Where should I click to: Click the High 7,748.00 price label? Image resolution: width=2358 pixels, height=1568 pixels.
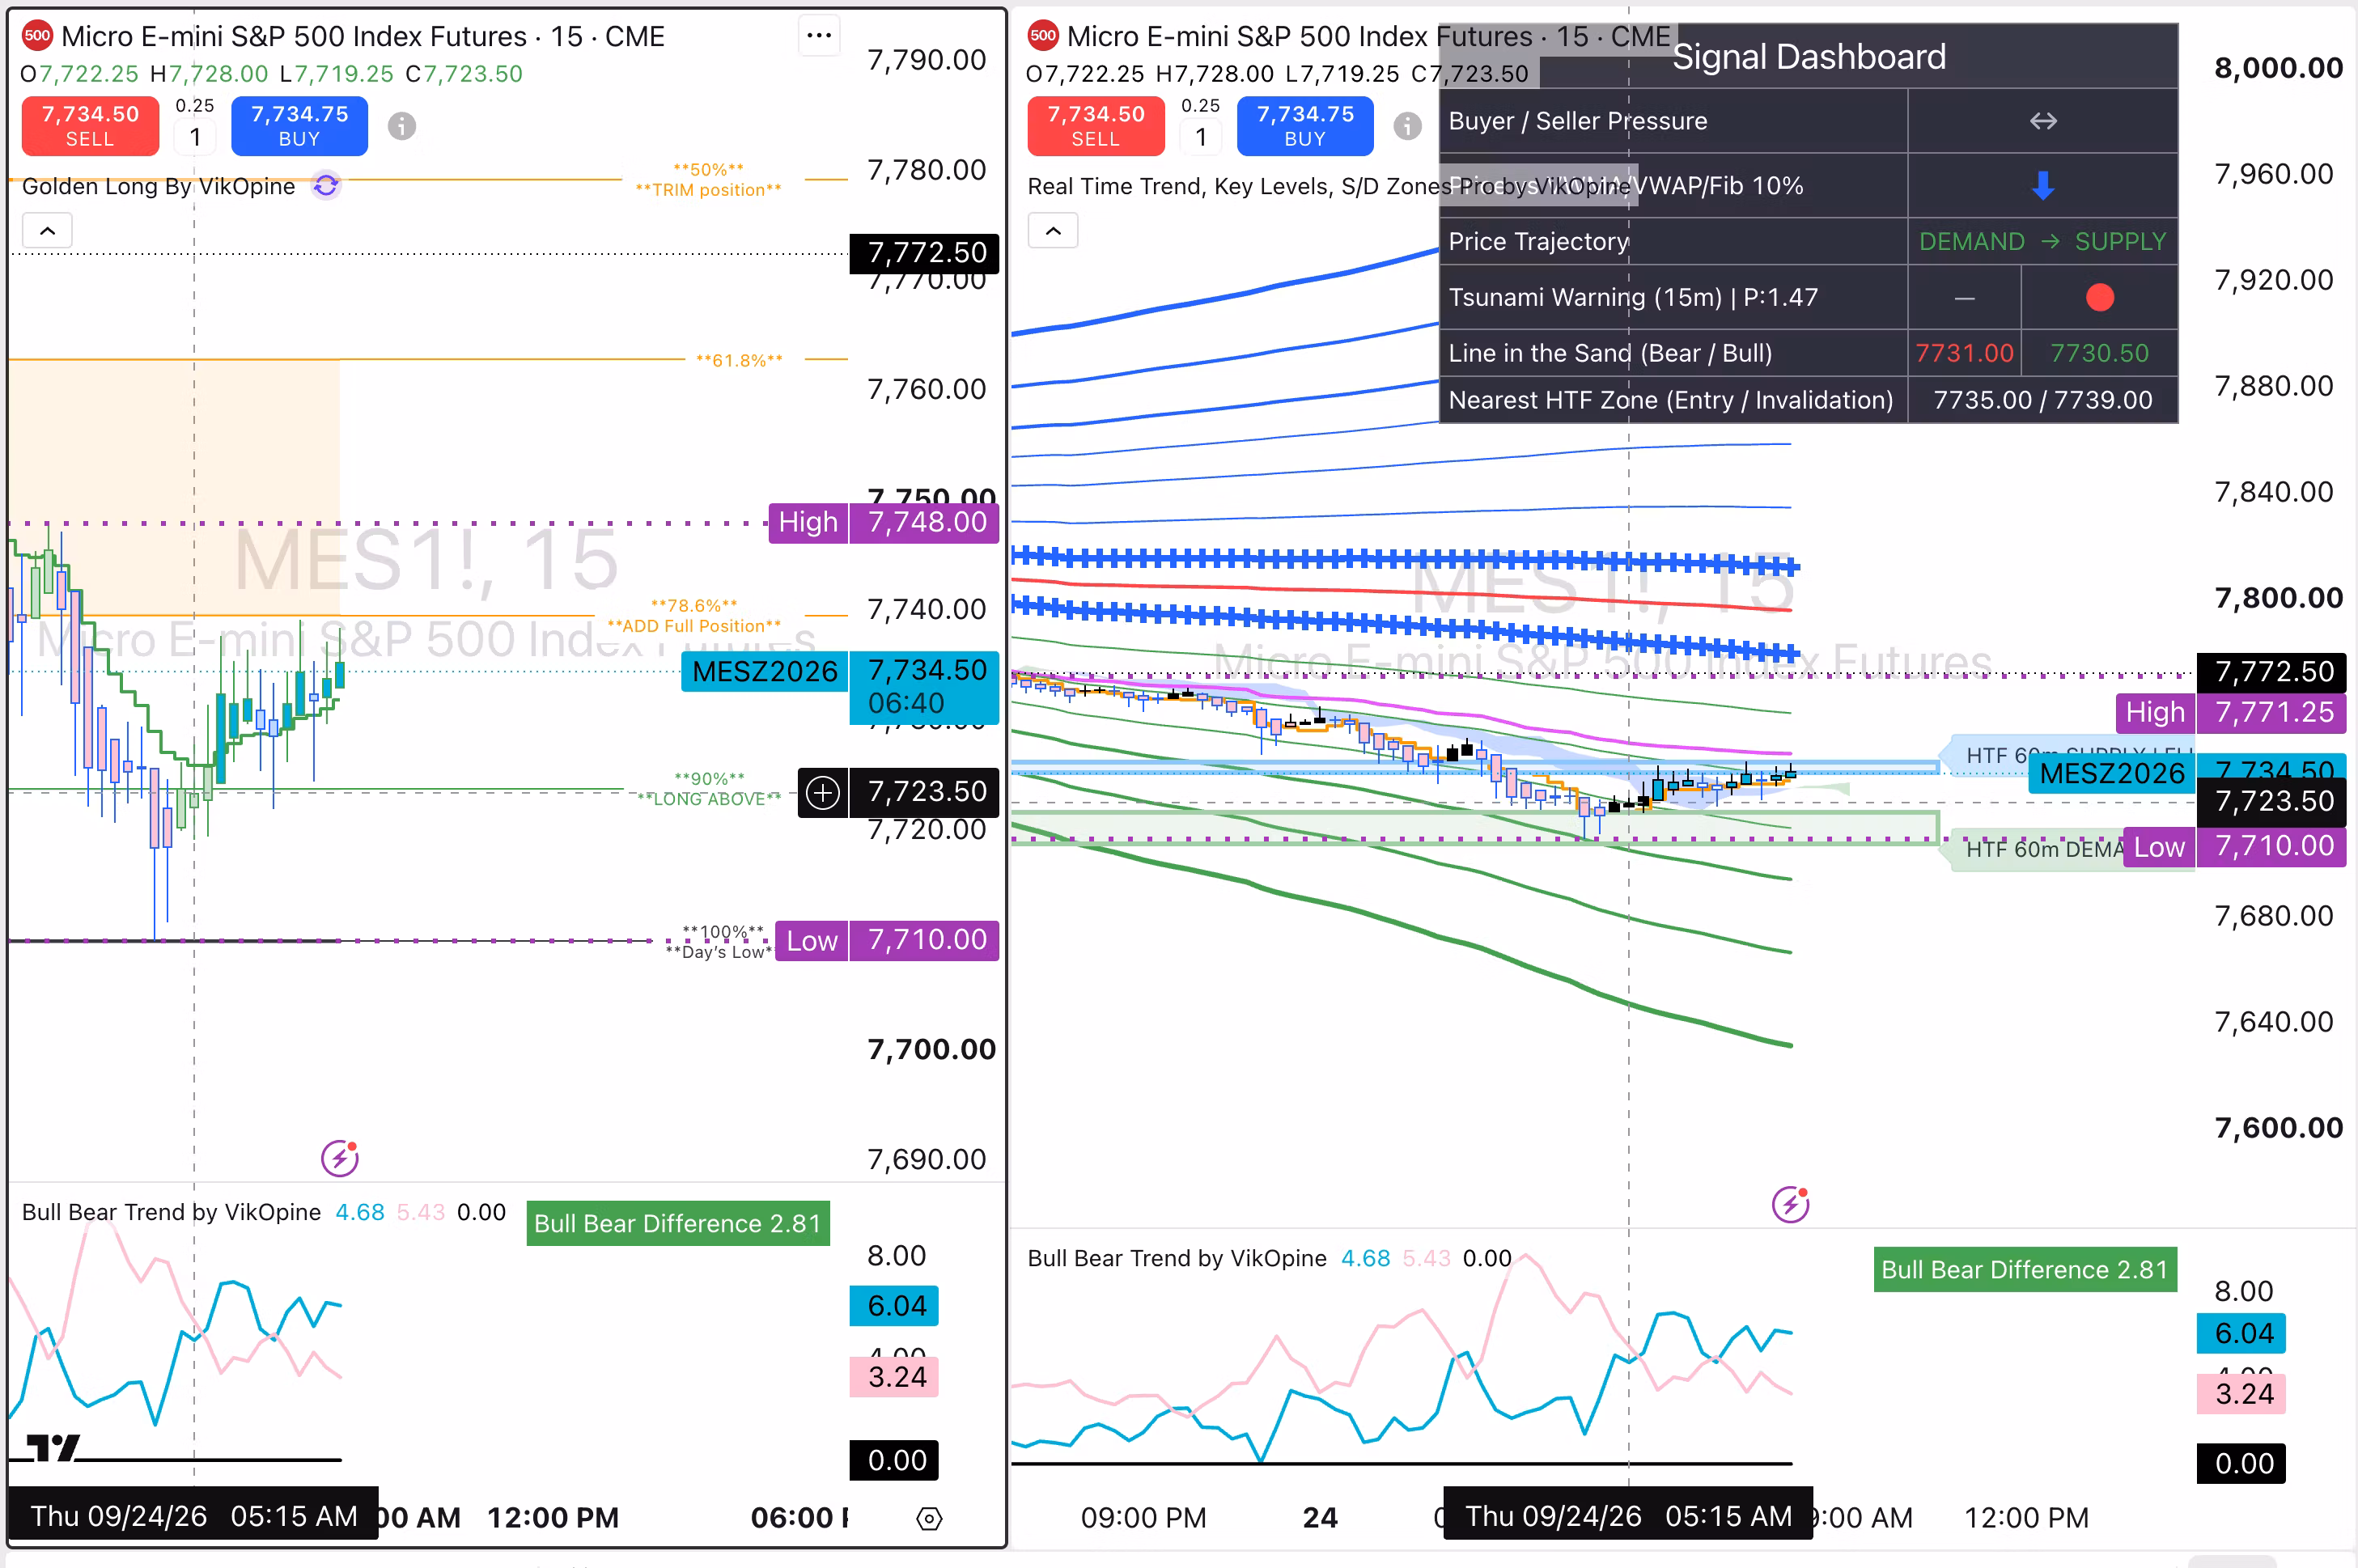click(884, 522)
